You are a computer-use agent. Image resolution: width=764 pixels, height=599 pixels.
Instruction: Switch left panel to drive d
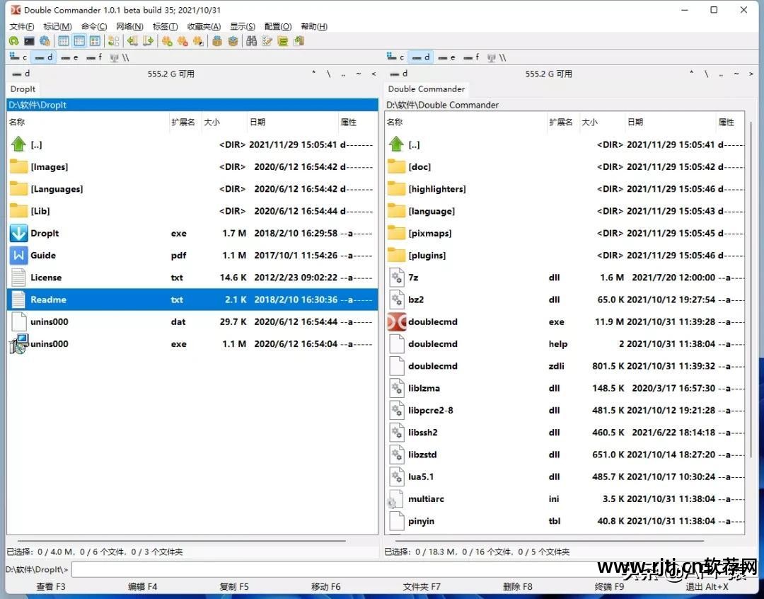(44, 57)
